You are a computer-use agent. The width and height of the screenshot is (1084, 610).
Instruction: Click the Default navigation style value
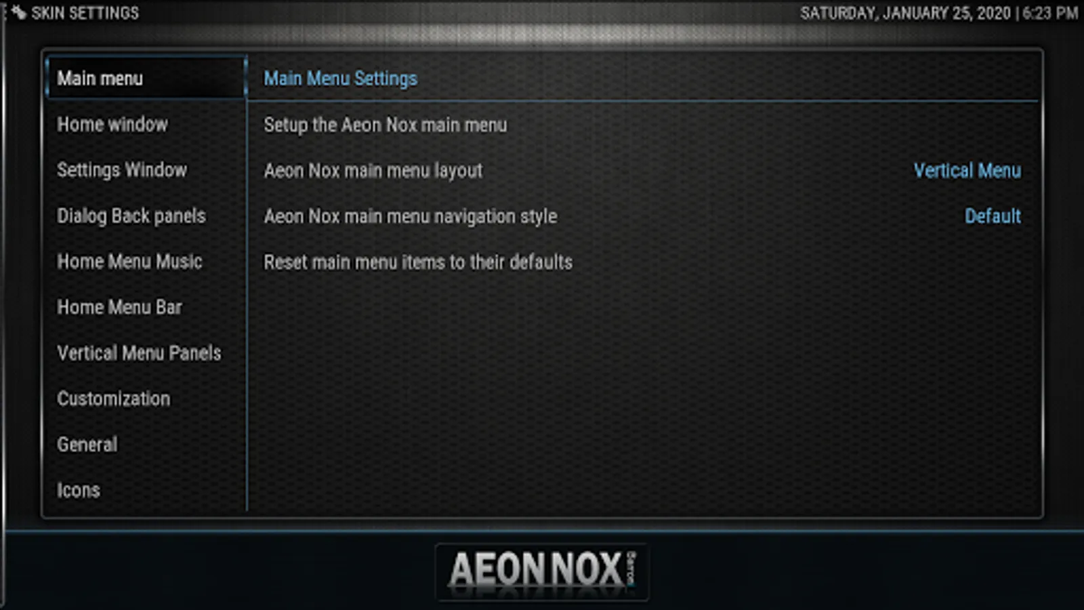[993, 216]
